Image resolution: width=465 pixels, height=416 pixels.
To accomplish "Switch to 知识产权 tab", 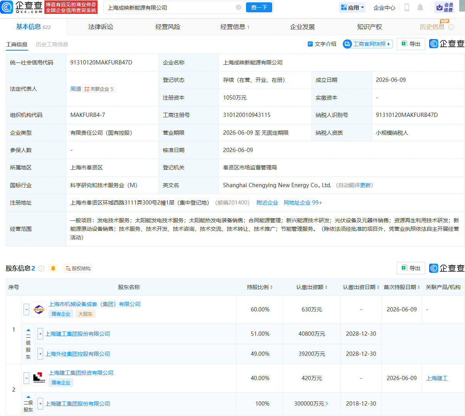I will [369, 27].
